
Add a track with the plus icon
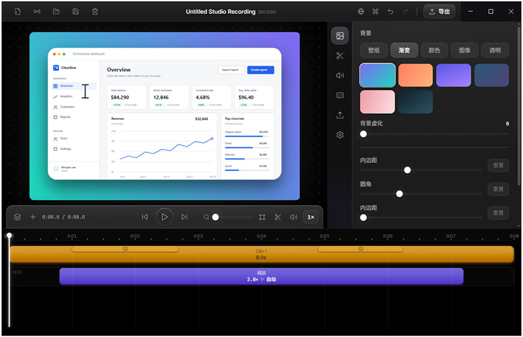click(x=33, y=217)
